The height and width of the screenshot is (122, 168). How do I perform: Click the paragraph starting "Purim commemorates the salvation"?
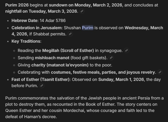pos(84,107)
